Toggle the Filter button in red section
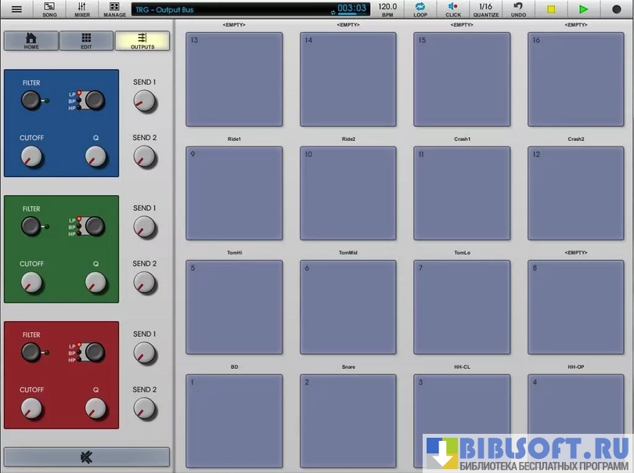634x473 pixels. pyautogui.click(x=31, y=352)
